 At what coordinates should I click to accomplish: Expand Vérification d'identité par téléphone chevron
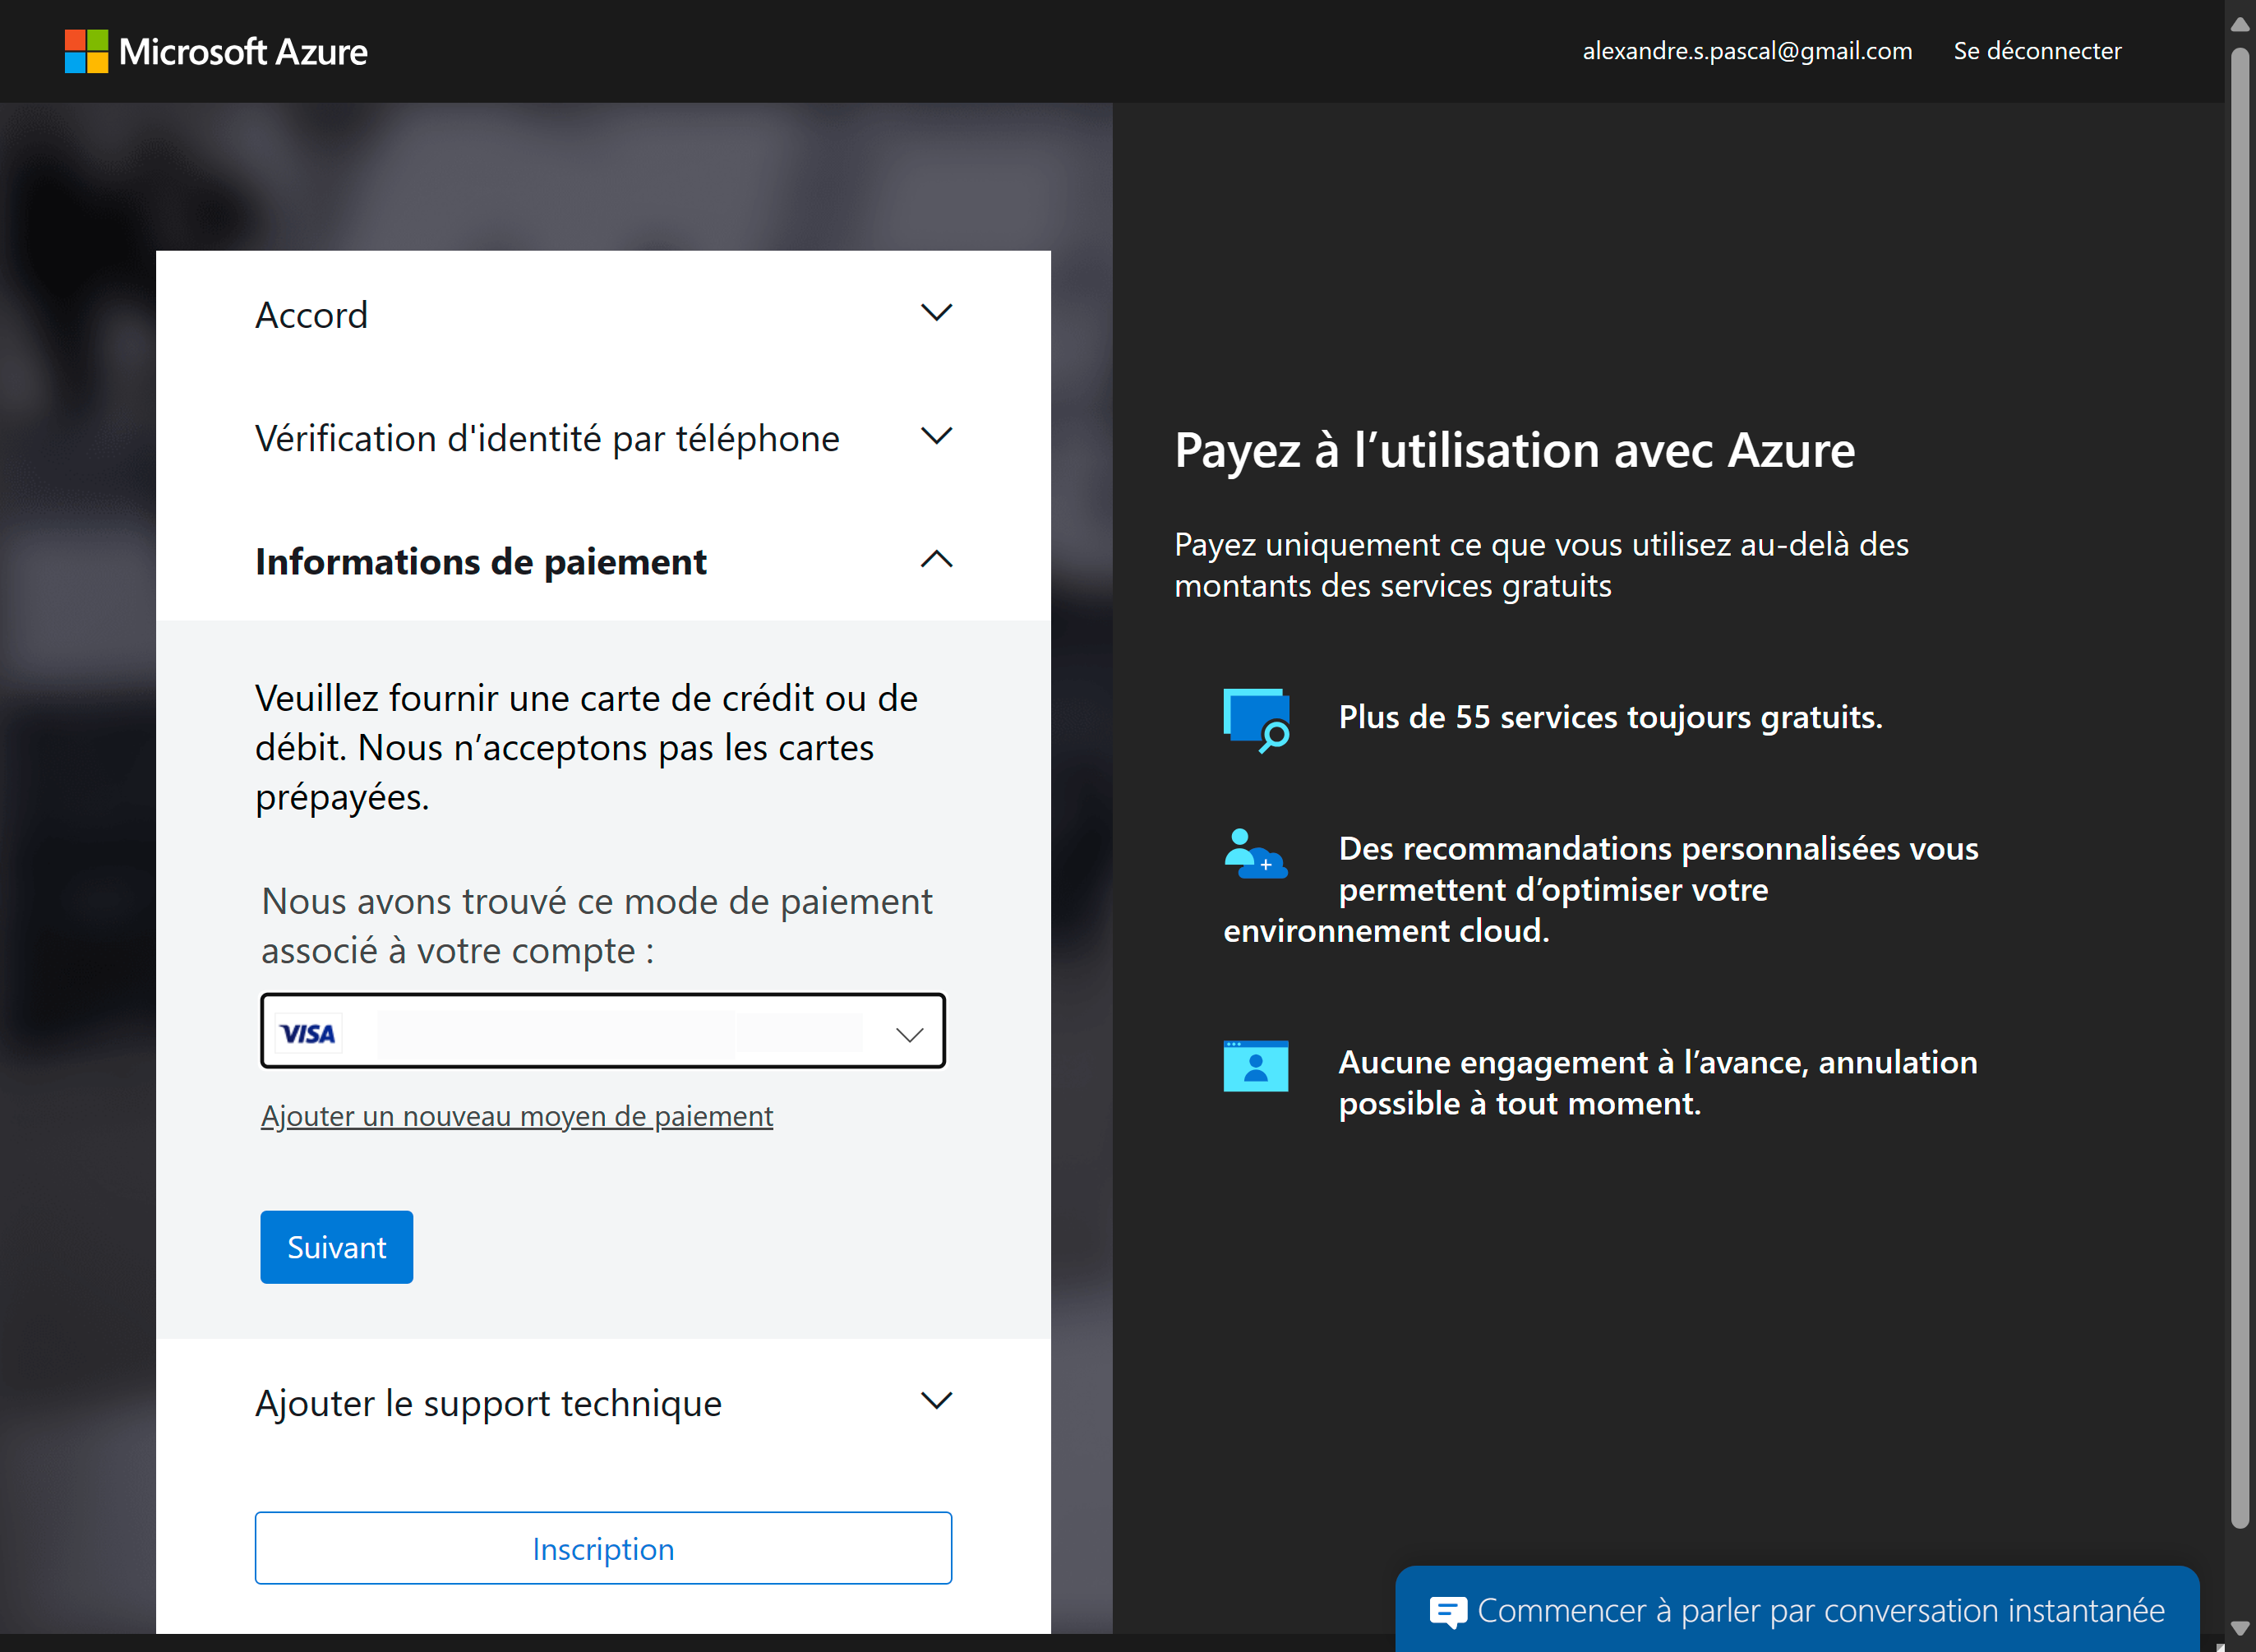(x=936, y=436)
